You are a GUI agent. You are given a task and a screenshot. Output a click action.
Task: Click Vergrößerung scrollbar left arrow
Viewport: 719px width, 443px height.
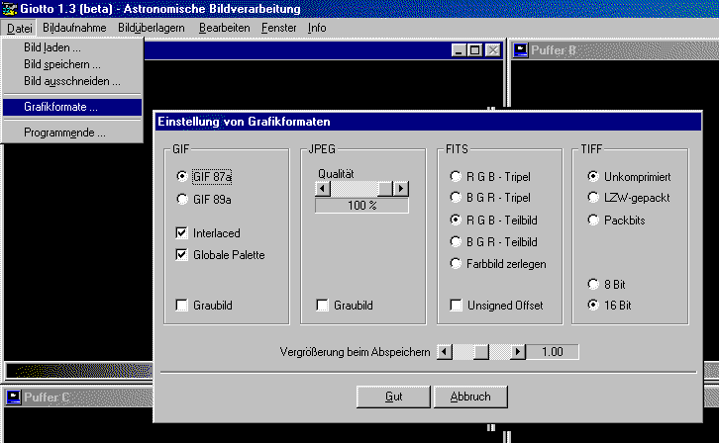click(x=445, y=351)
